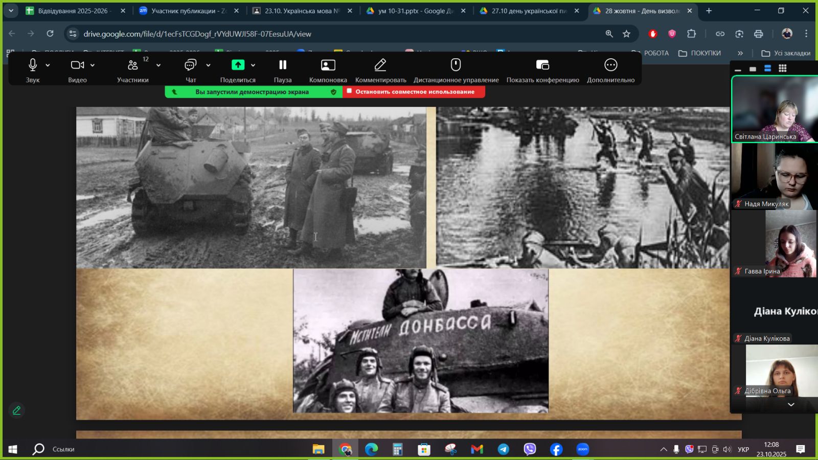Open the More (Дополнительно) options icon
Viewport: 818px width, 460px height.
point(610,65)
